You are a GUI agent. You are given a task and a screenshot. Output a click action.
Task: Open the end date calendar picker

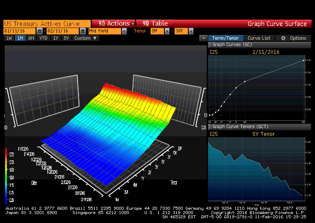tap(83, 31)
